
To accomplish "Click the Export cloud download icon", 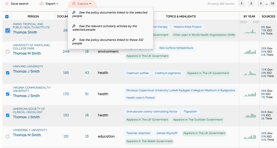I will click(x=42, y=4).
